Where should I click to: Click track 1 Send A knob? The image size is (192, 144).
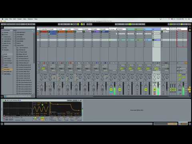click(x=42, y=76)
